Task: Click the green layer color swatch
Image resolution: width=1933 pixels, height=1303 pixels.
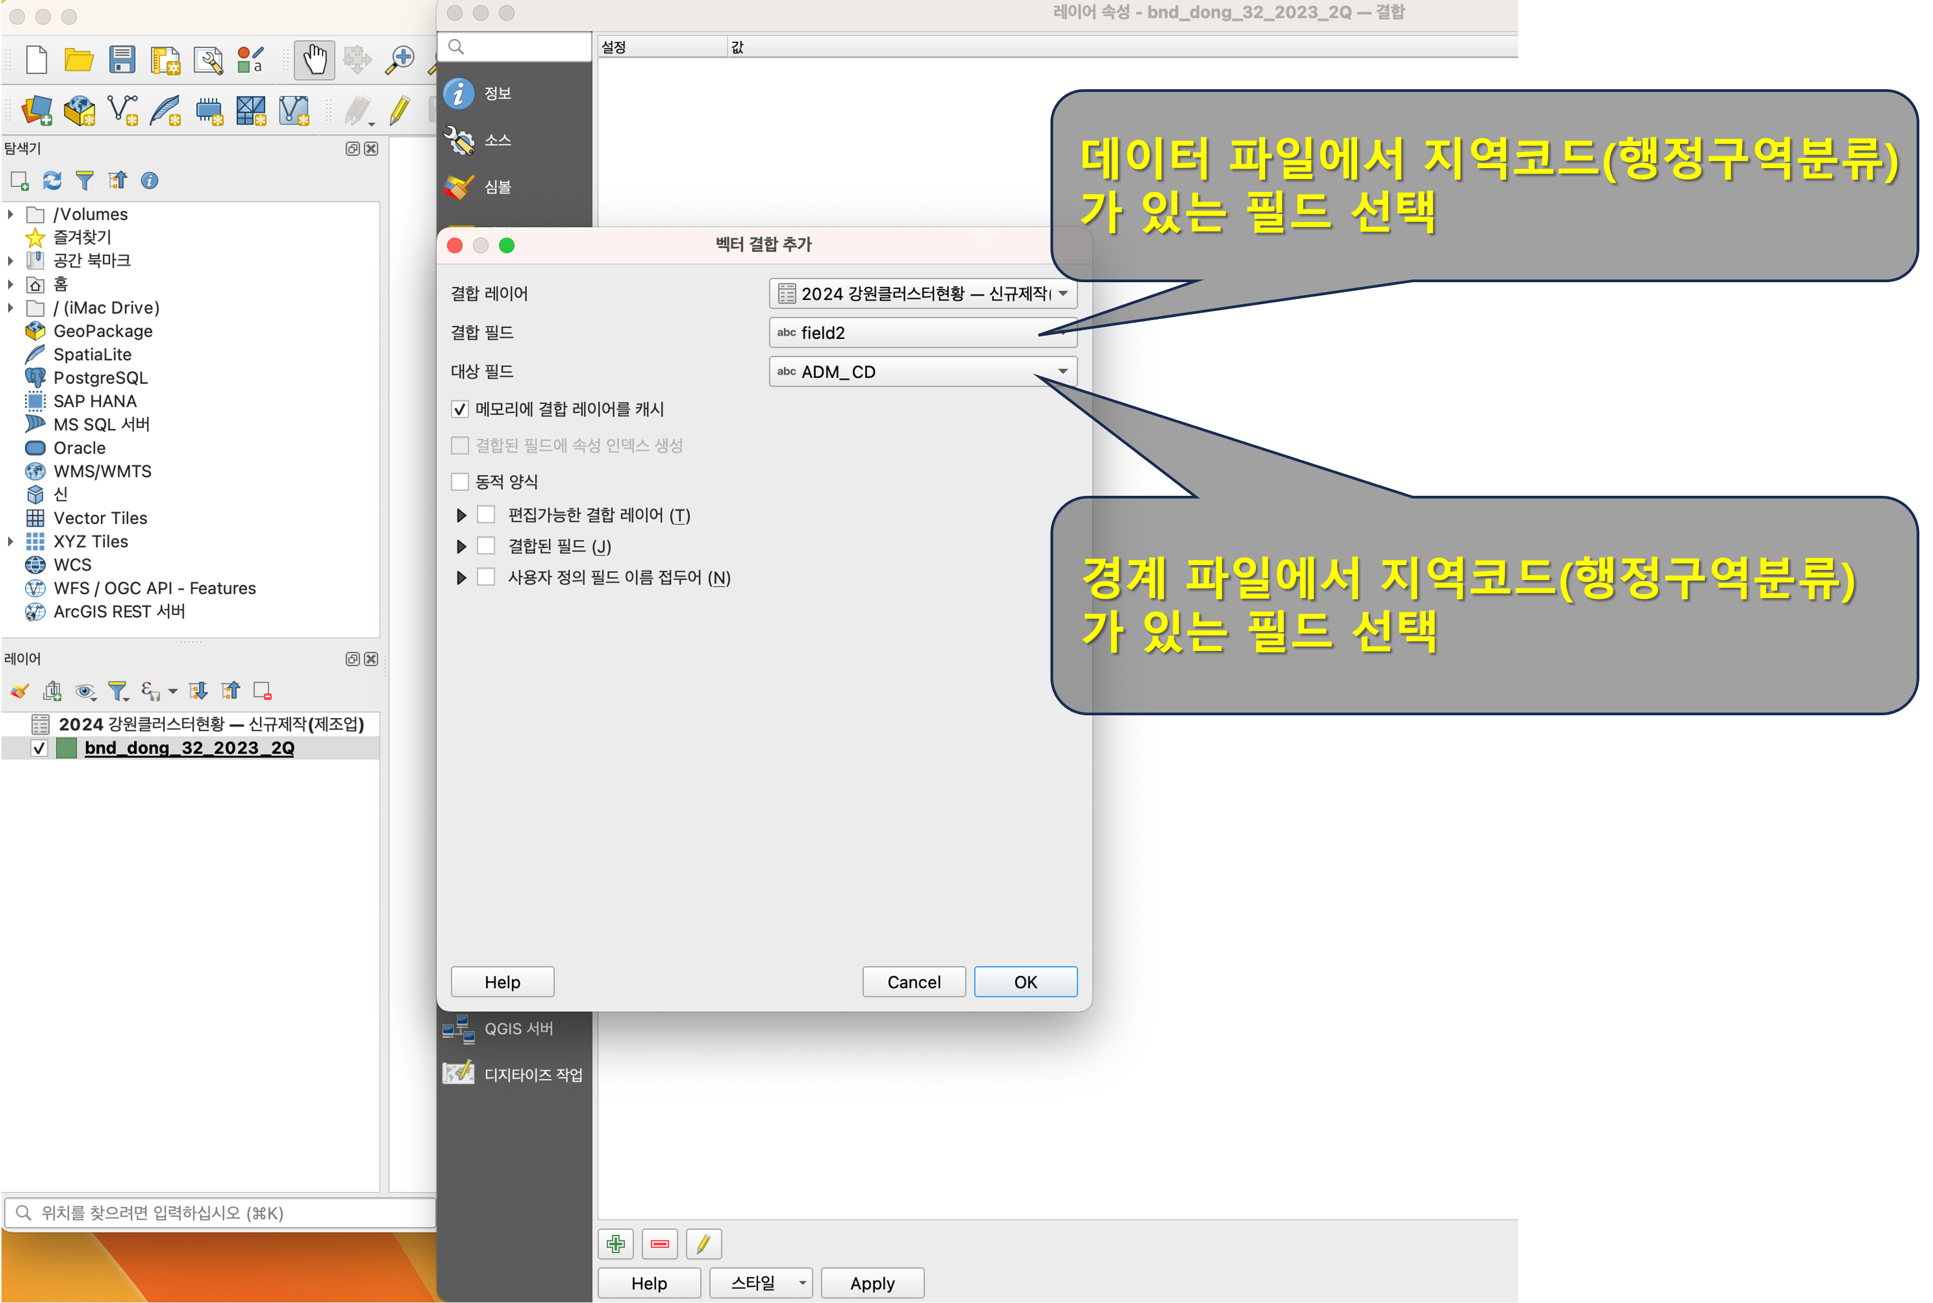Action: tap(67, 748)
